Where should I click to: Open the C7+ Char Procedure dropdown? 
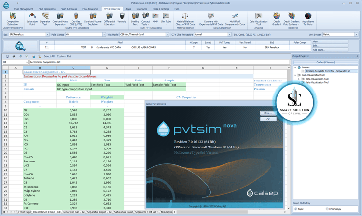click(229, 34)
